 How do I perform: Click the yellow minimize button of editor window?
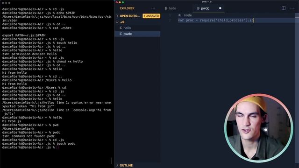tap(120, 2)
